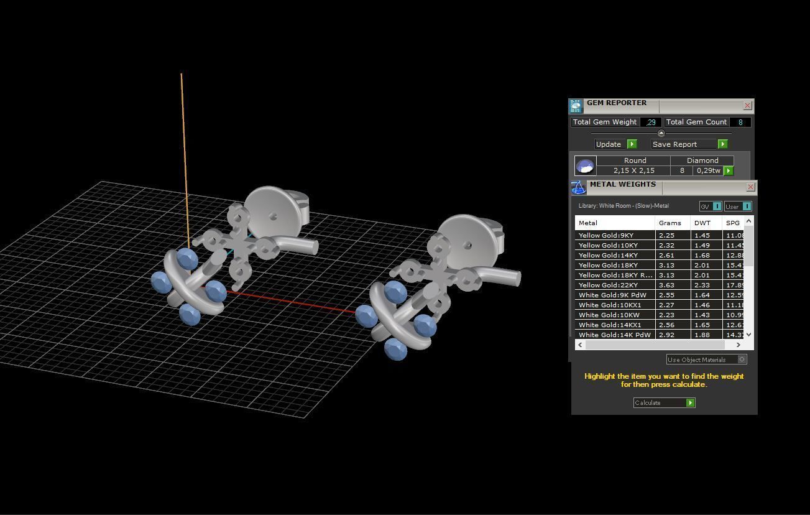Click the green arrow next to 0,29tw
810x515 pixels.
729,170
